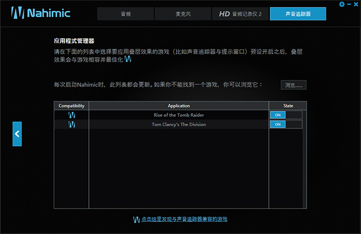This screenshot has width=361, height=234.
Task: Minimize the Nahimic window
Action: [349, 4]
